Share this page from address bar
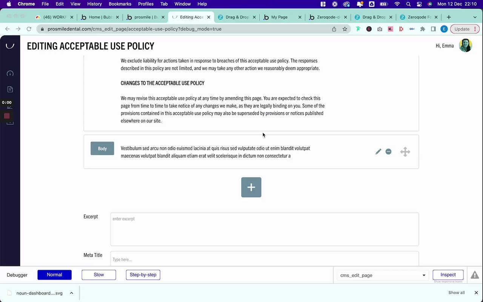This screenshot has width=483, height=302. 334,29
